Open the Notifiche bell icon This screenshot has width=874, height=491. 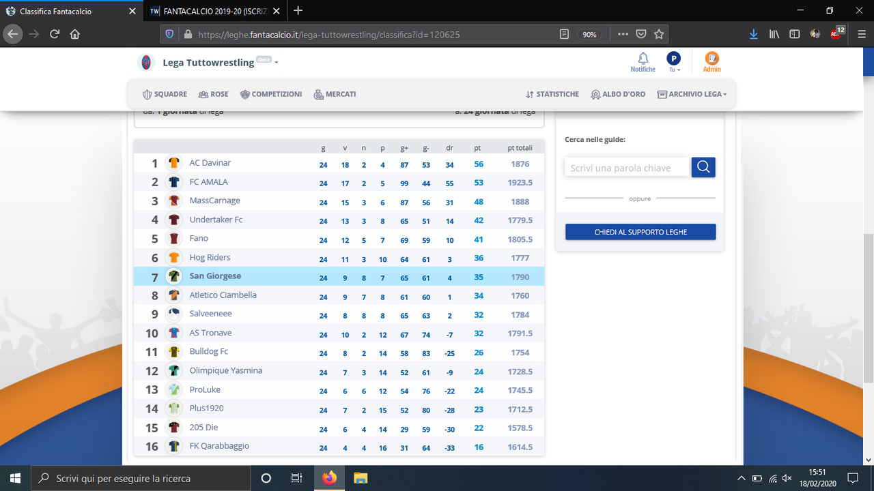point(643,58)
